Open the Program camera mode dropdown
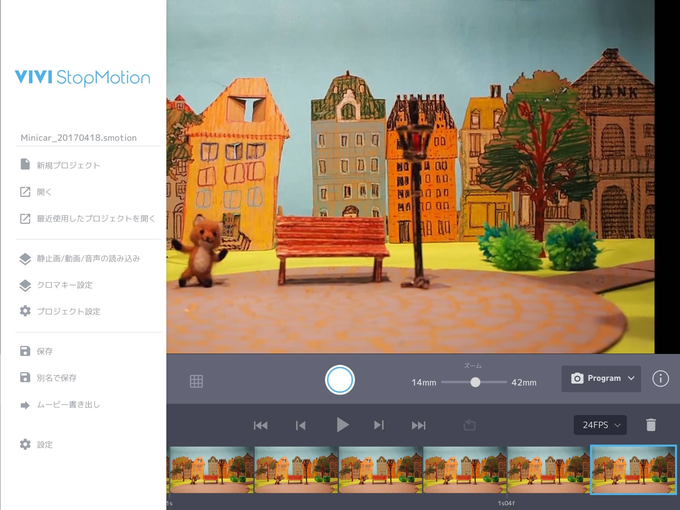Screen dimensions: 680x510 tap(601, 379)
